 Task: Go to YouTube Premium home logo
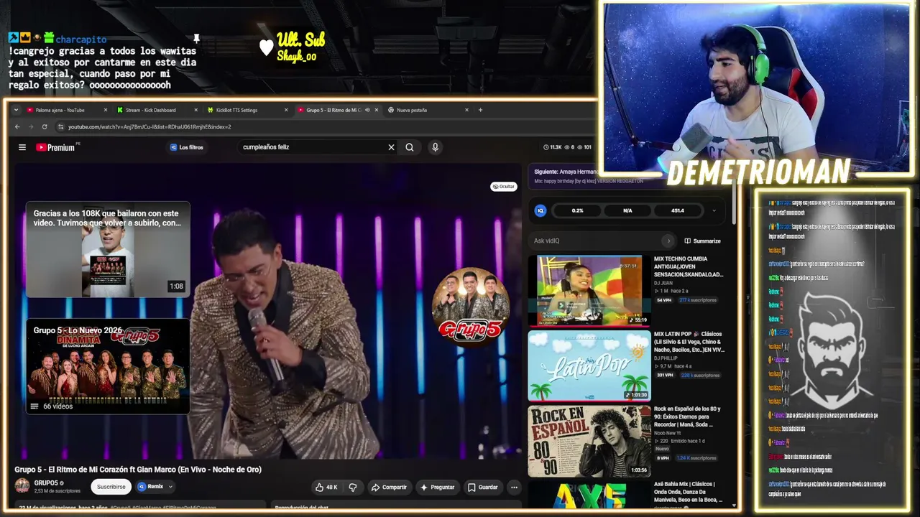(55, 147)
